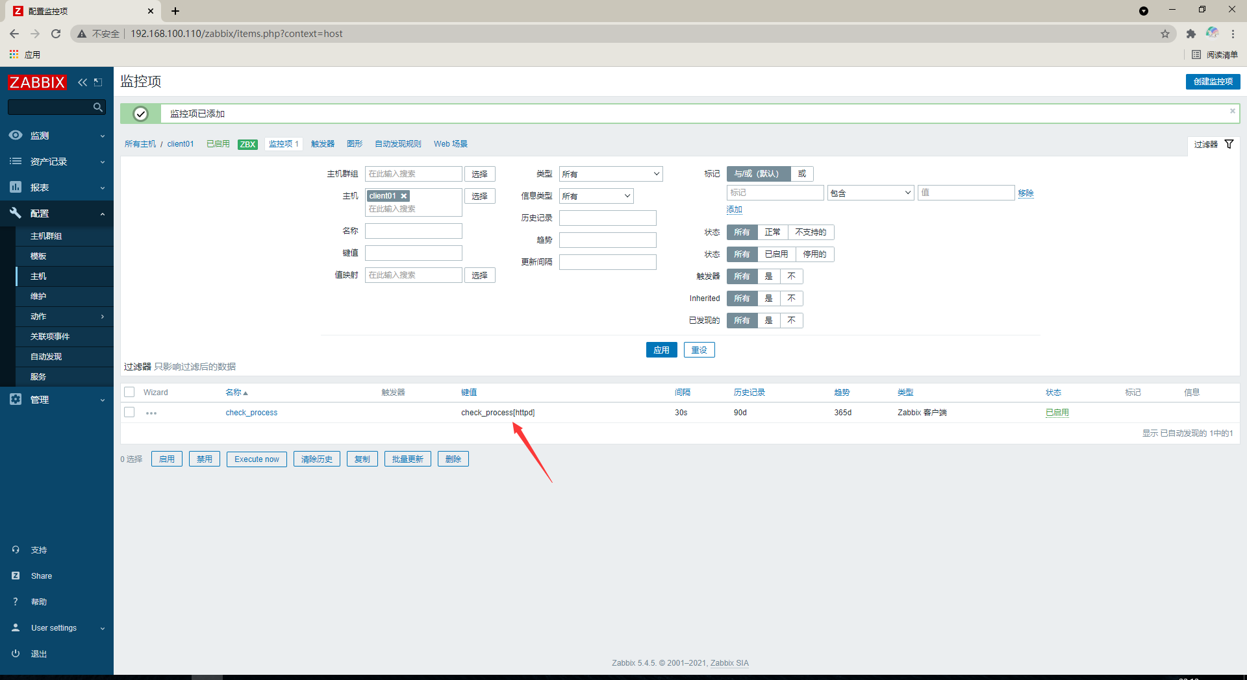Open the check_process item link

tap(251, 413)
